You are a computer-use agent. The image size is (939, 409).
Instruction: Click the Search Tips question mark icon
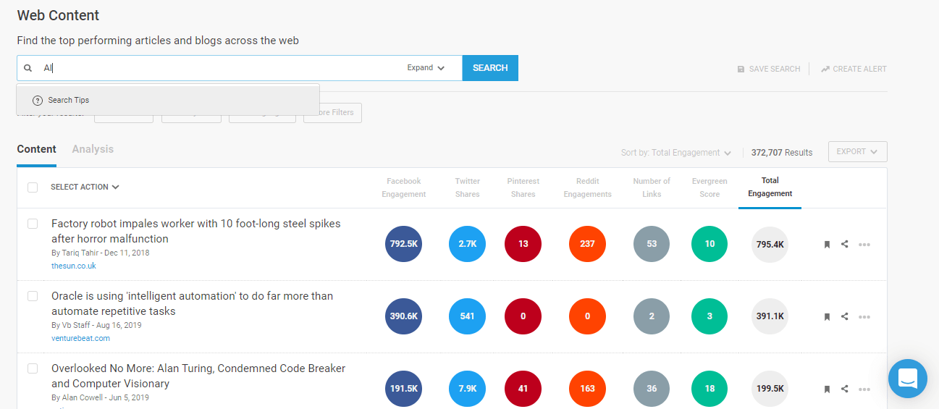[x=38, y=101]
